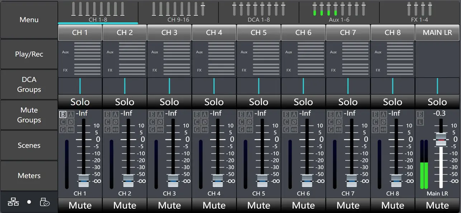Open the CH 1 EQ indicator E
The height and width of the screenshot is (213, 461).
pyautogui.click(x=62, y=114)
